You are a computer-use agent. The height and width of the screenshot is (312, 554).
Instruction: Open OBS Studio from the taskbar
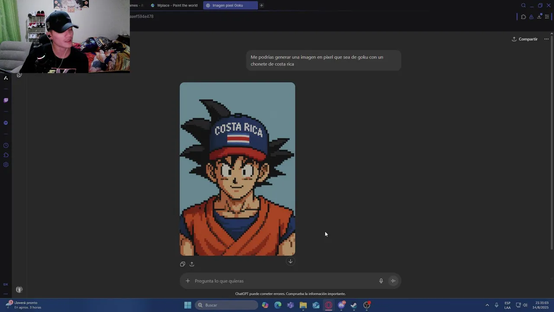367,305
